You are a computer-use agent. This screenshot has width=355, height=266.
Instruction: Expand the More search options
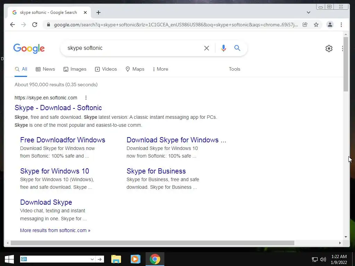(161, 69)
